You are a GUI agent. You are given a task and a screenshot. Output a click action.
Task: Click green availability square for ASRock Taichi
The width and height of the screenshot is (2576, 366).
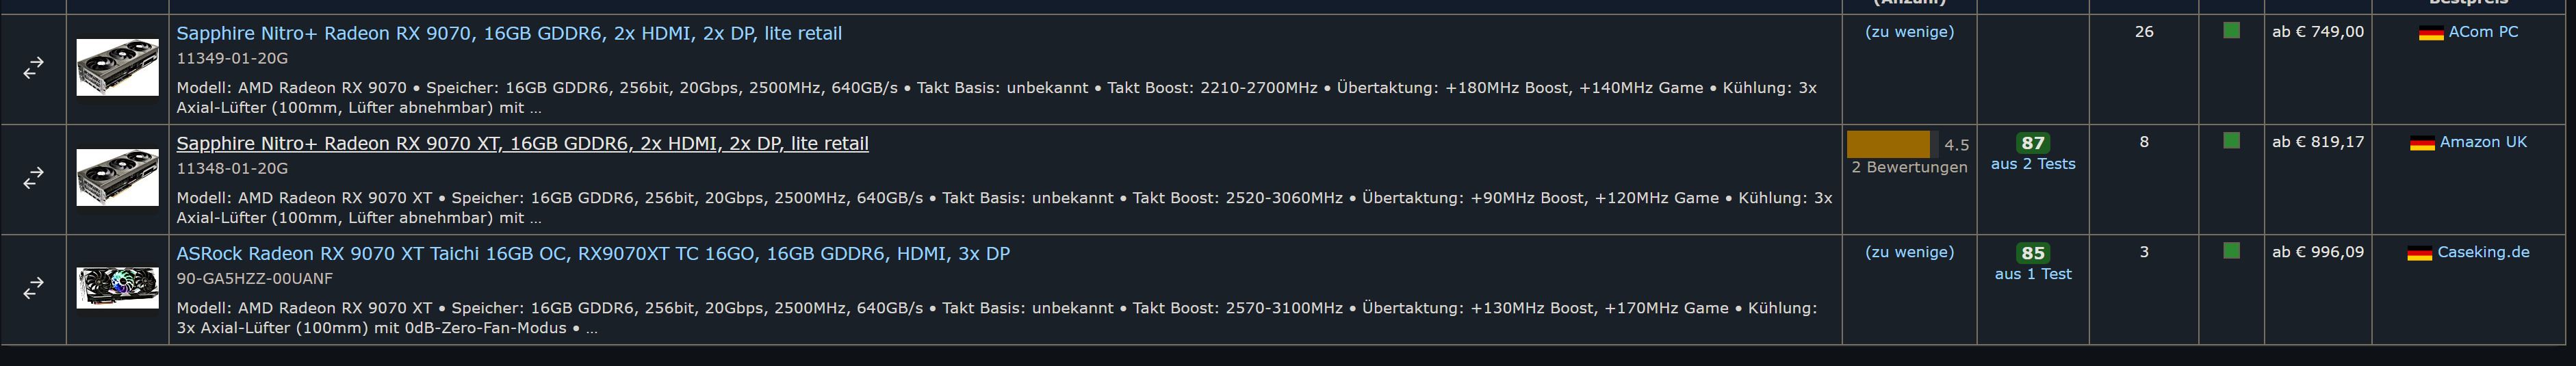pos(2231,251)
